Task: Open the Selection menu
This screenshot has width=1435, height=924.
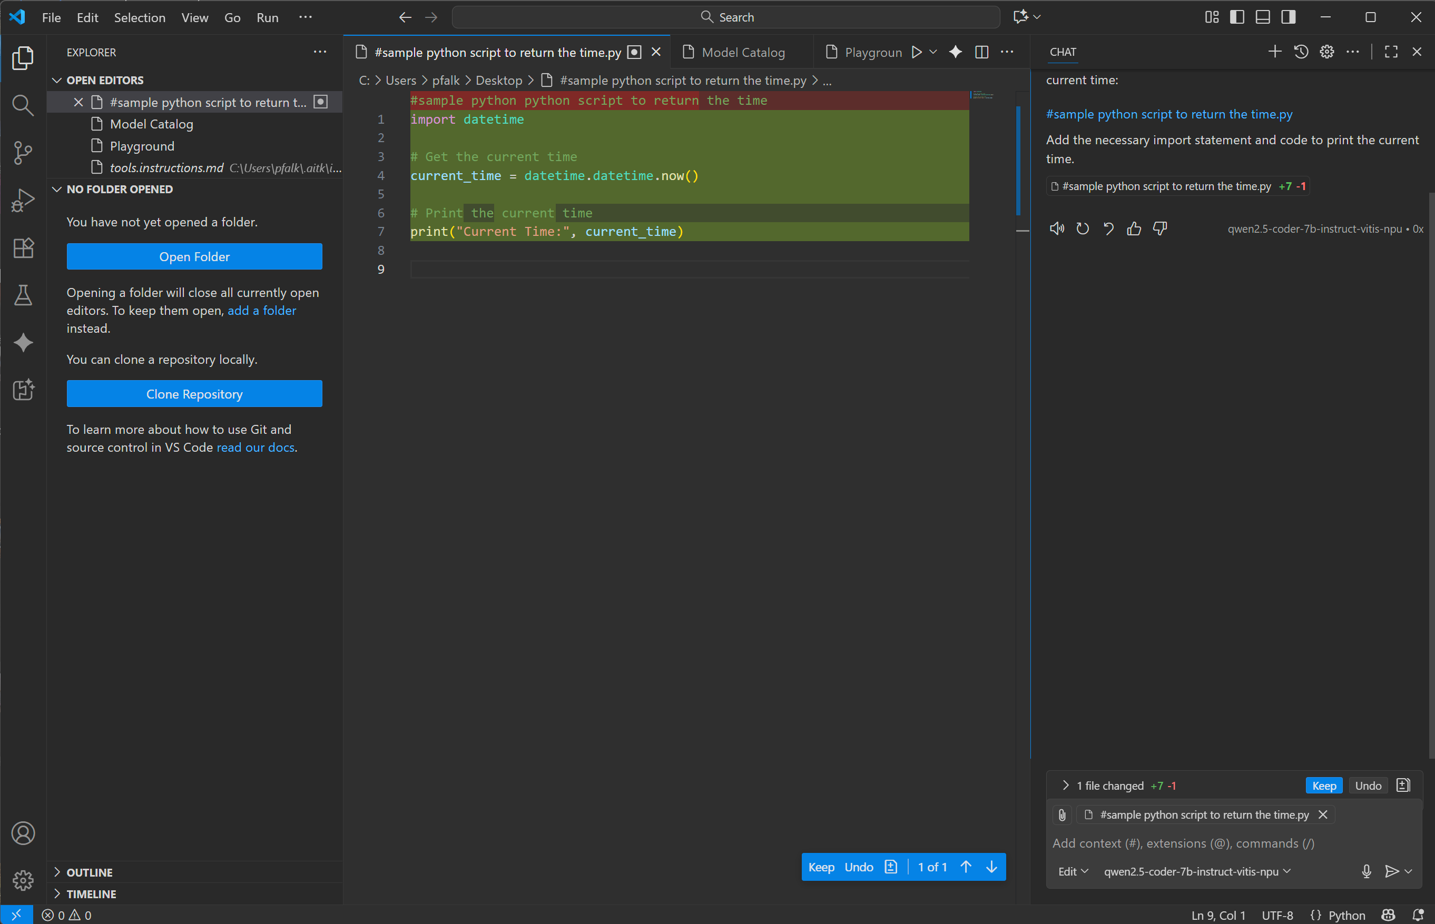Action: click(139, 17)
